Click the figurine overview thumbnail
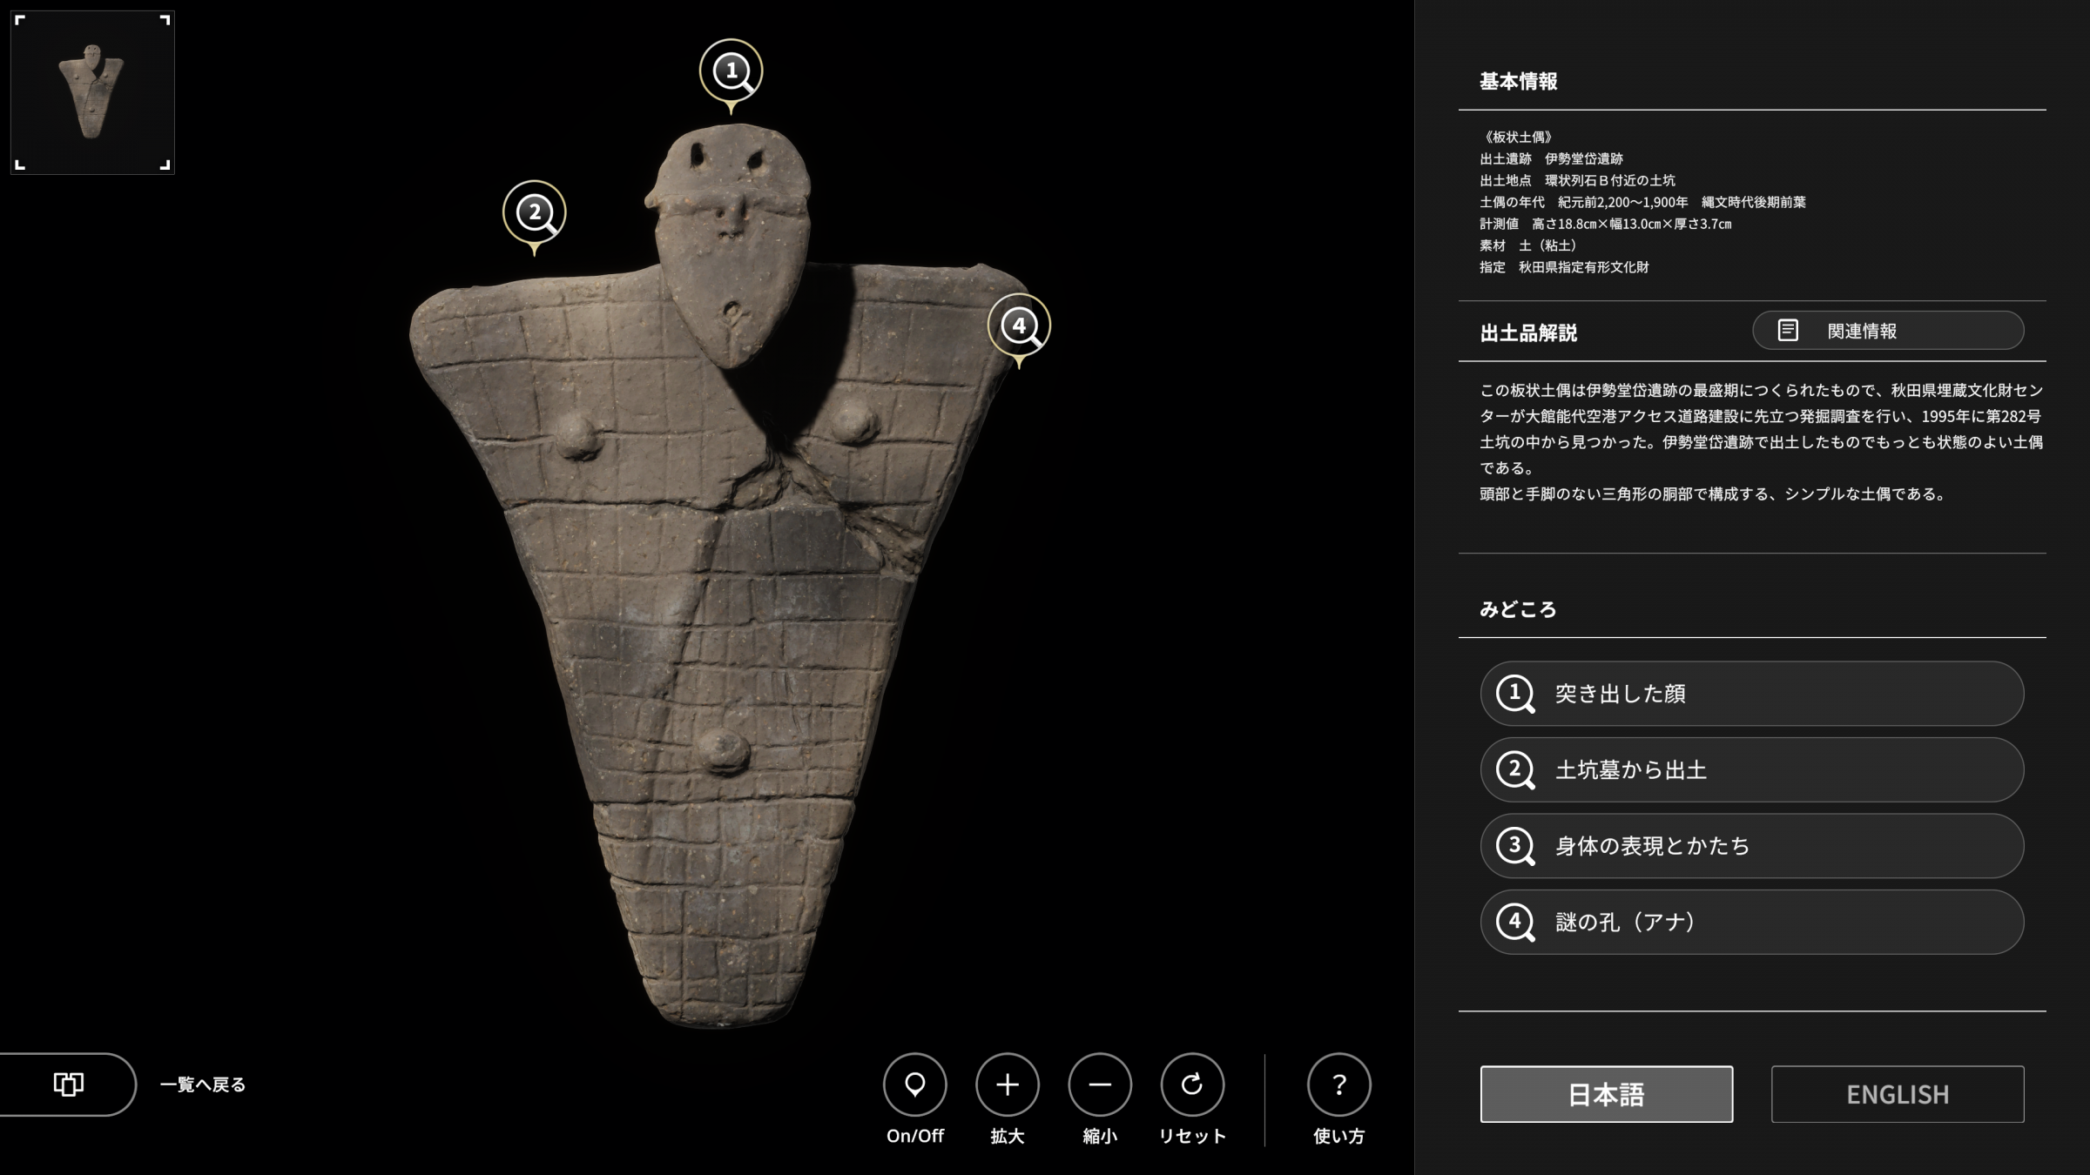This screenshot has height=1175, width=2090. [x=92, y=92]
